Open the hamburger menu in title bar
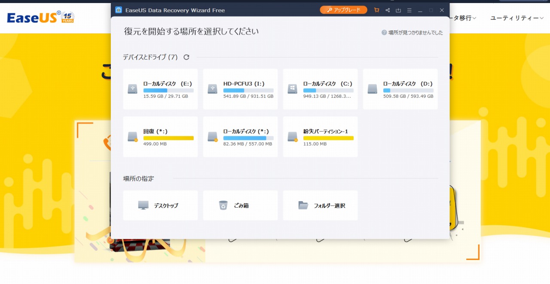Screen dimensions: 550x284 click(409, 10)
